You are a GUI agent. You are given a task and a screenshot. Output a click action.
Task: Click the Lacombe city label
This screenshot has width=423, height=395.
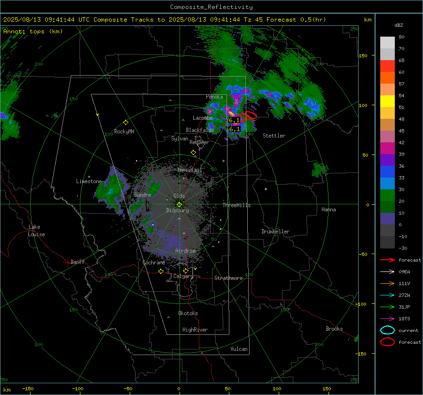203,118
